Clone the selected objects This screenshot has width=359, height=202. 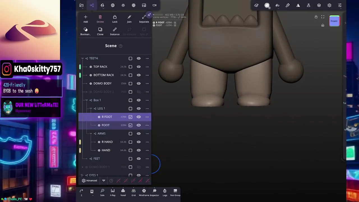point(100,31)
